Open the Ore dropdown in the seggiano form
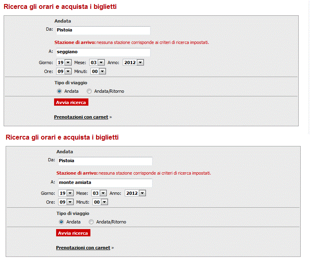Image resolution: width=310 pixels, height=265 pixels. pos(64,71)
